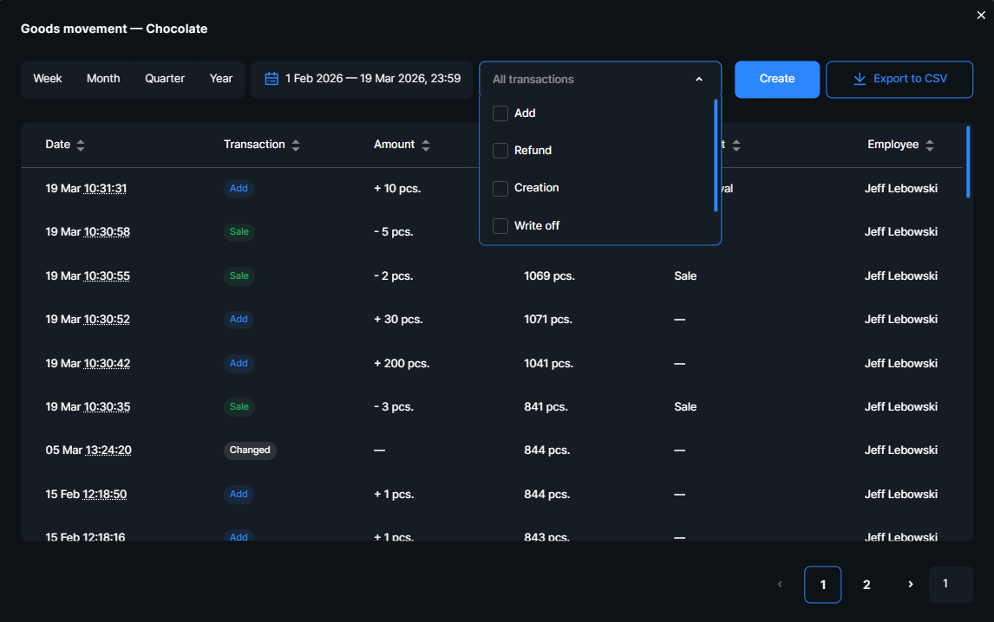Click the 1071 pcs. balance cell

(x=547, y=320)
